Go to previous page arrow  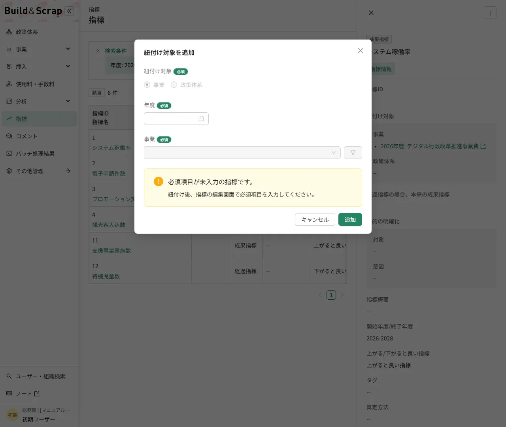[x=320, y=295]
